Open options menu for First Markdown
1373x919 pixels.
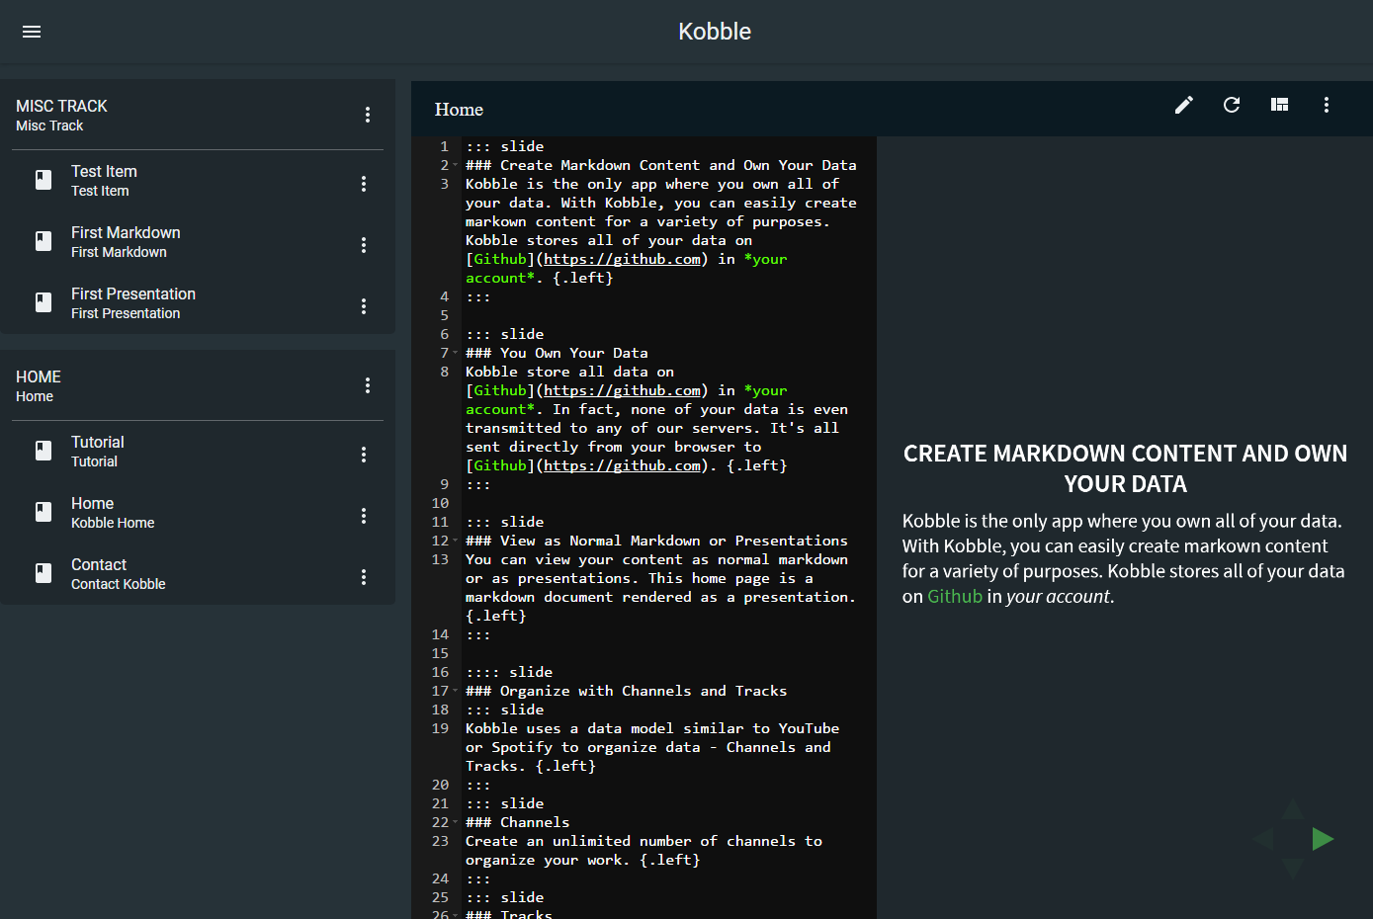[364, 245]
